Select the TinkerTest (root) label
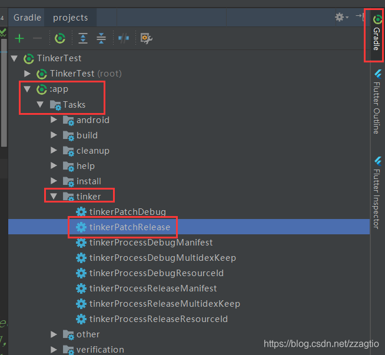The width and height of the screenshot is (385, 355). click(86, 74)
